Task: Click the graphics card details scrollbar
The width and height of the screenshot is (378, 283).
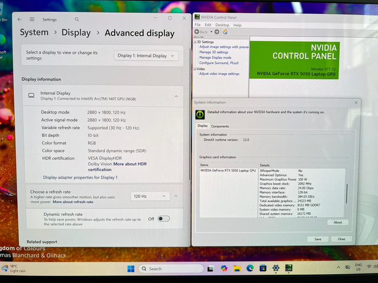Action: [347, 193]
